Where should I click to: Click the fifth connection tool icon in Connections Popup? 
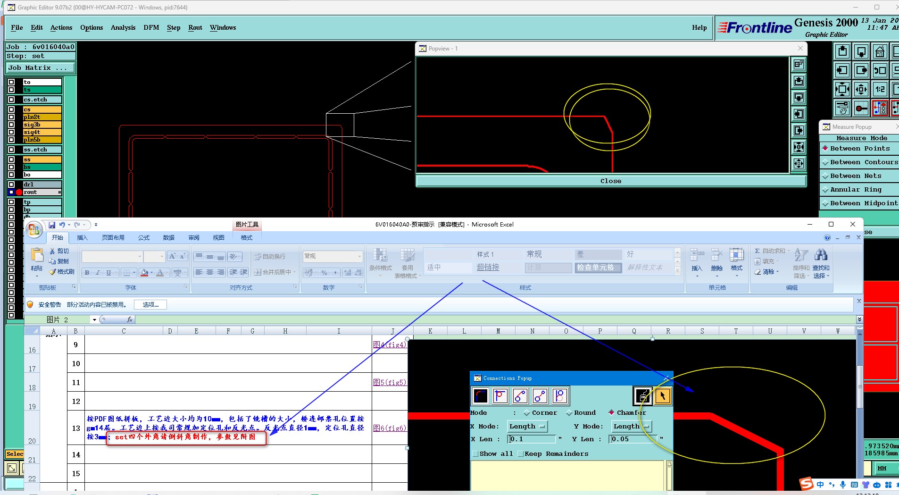559,396
